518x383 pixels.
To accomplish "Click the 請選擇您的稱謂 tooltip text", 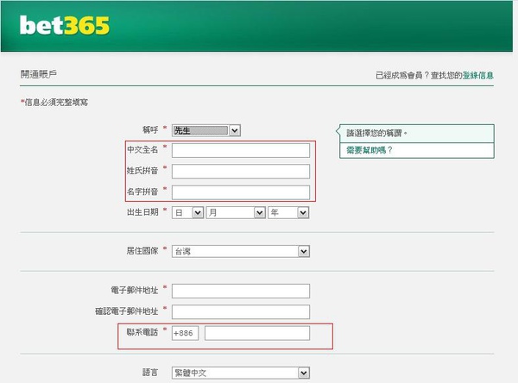I will (376, 134).
